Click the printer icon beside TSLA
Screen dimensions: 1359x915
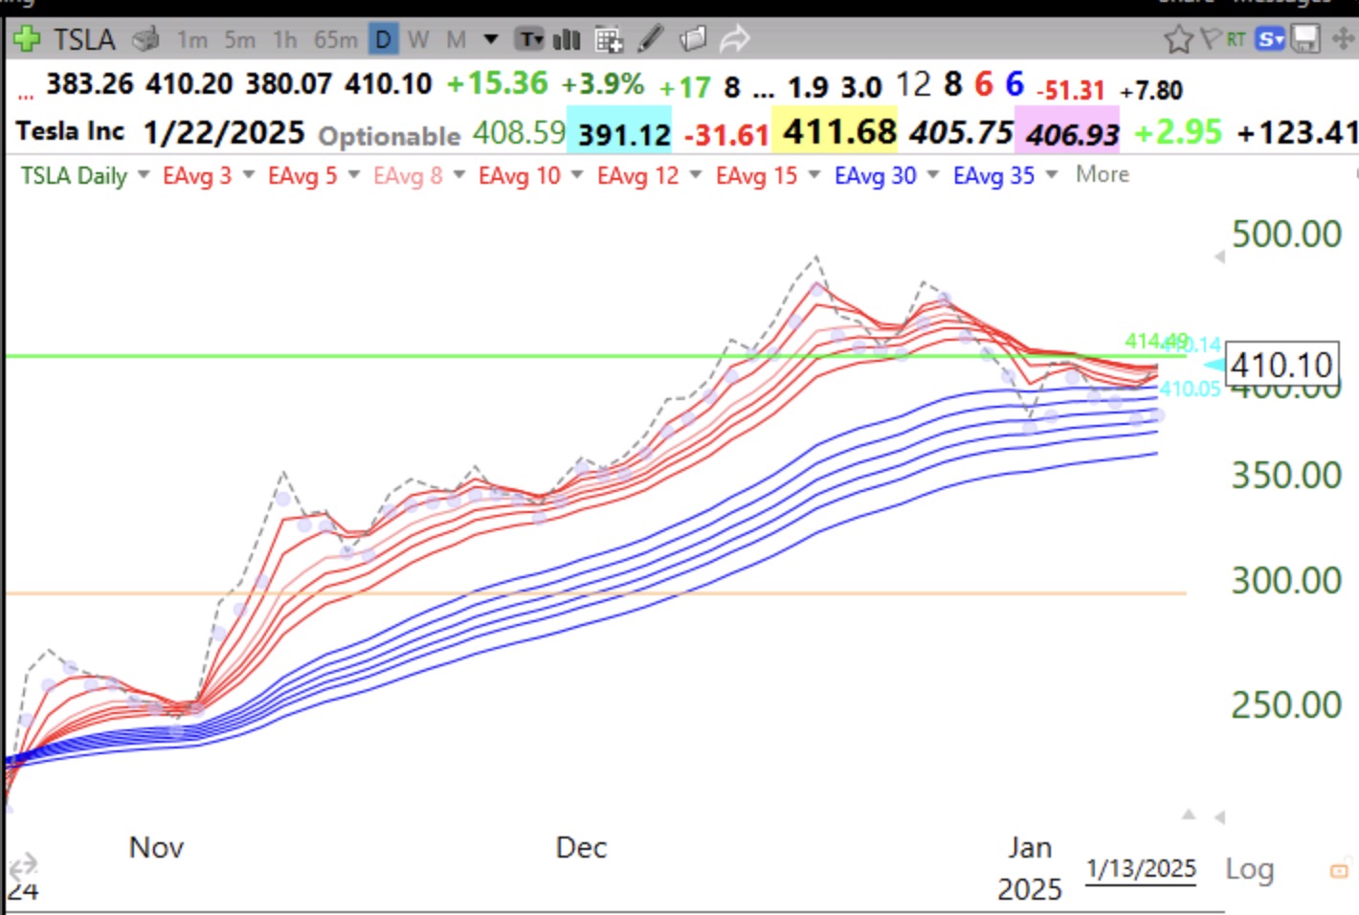point(145,39)
